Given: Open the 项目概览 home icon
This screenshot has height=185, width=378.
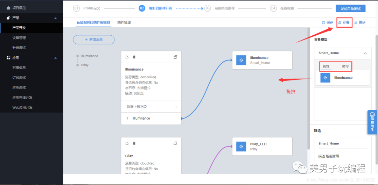Looking at the screenshot, I should (8, 8).
